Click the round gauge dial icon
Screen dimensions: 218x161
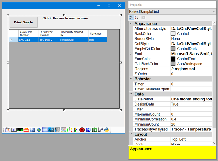click(x=70, y=130)
